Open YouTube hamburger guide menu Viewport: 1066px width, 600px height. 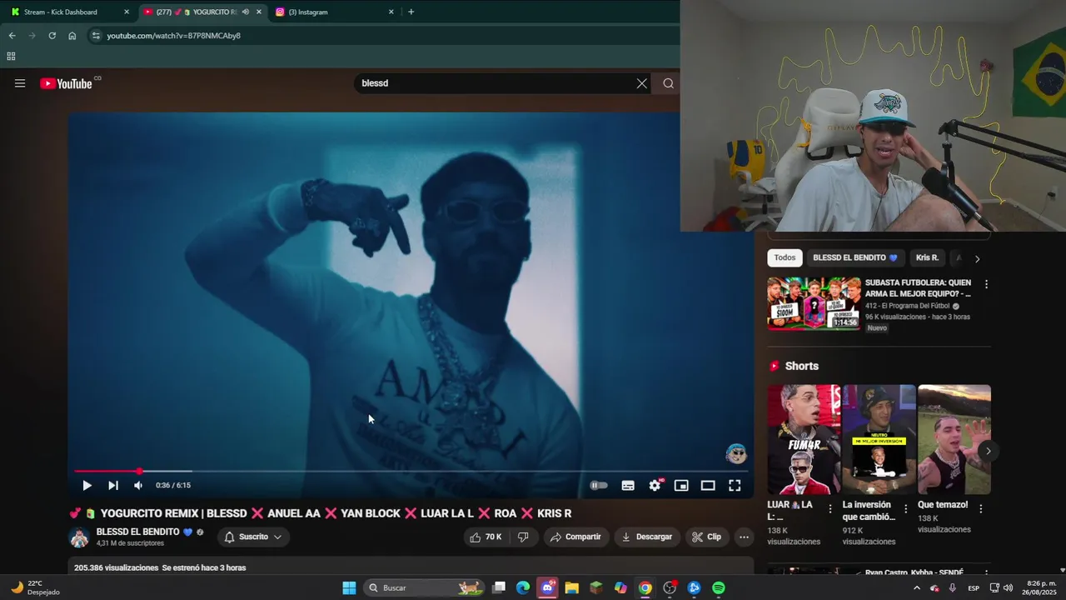pyautogui.click(x=20, y=83)
